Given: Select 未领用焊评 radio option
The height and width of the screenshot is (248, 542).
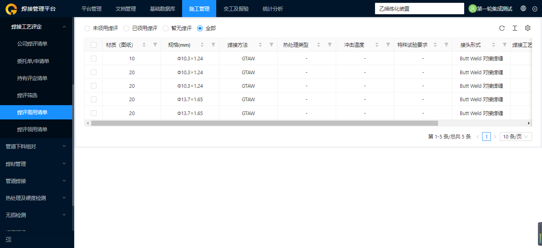Looking at the screenshot, I should point(87,28).
